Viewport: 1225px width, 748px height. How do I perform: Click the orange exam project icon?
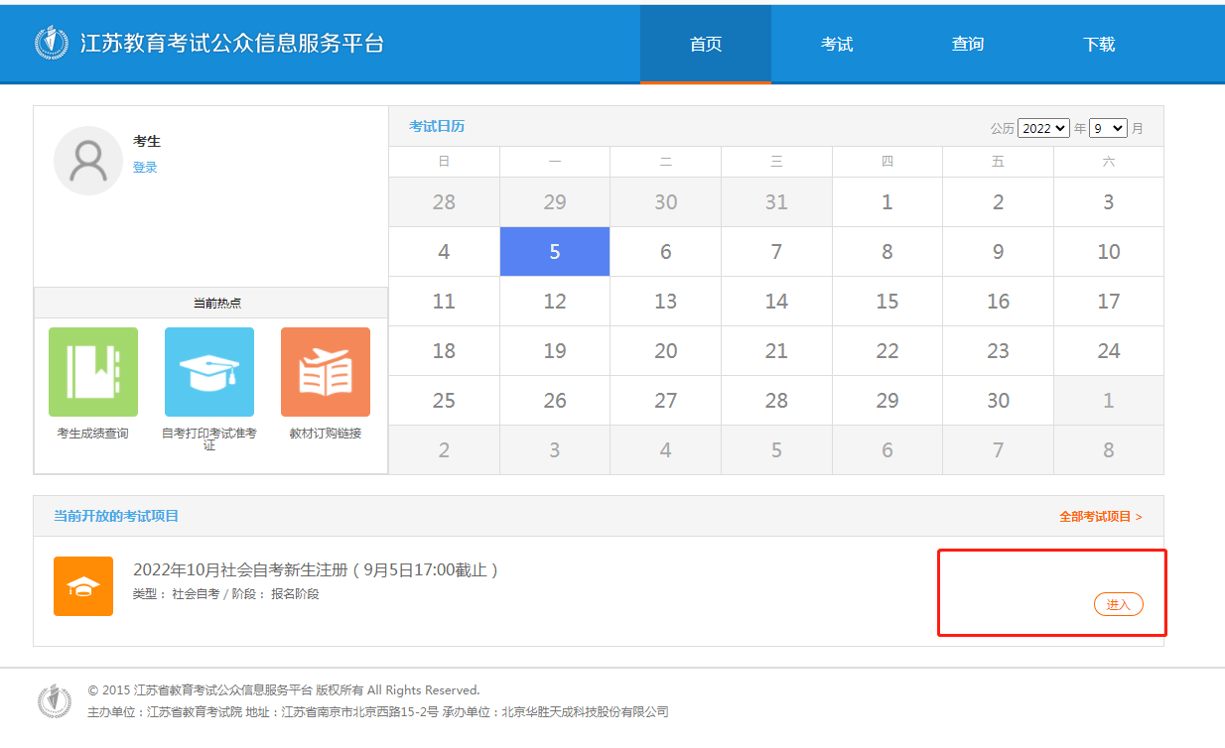coord(83,586)
